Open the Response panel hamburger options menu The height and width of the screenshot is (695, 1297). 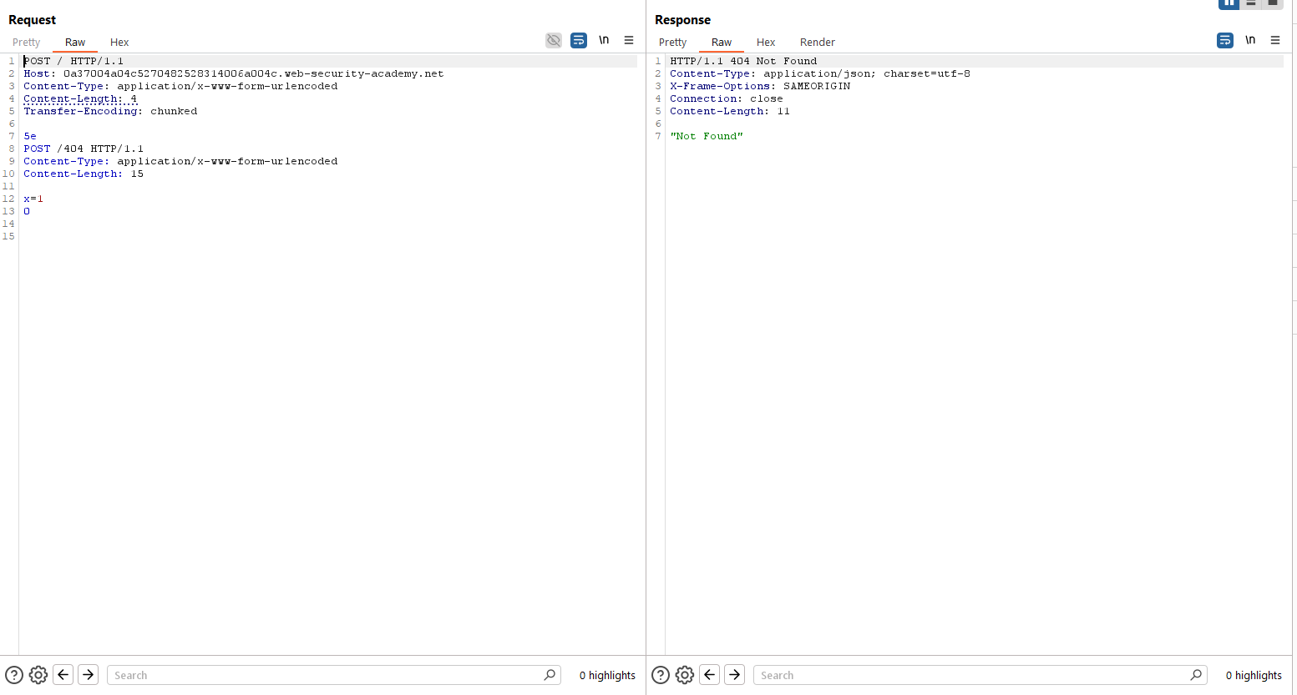tap(1275, 40)
